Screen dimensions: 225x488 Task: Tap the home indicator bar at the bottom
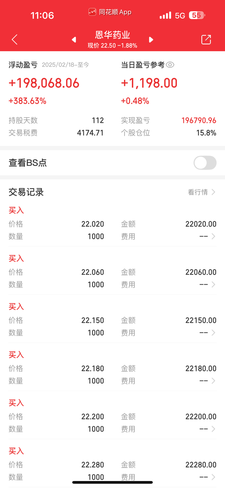tap(112, 482)
